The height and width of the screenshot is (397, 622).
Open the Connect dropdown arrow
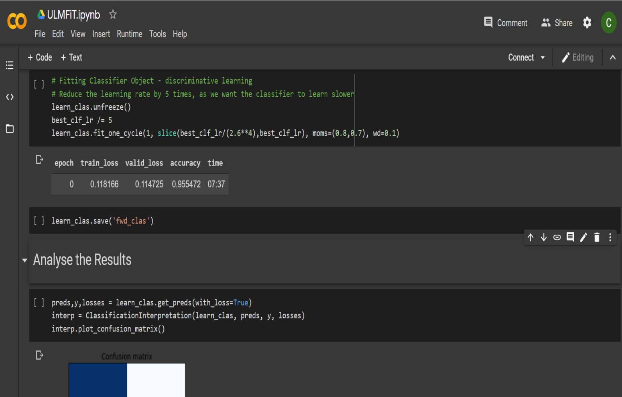click(543, 57)
